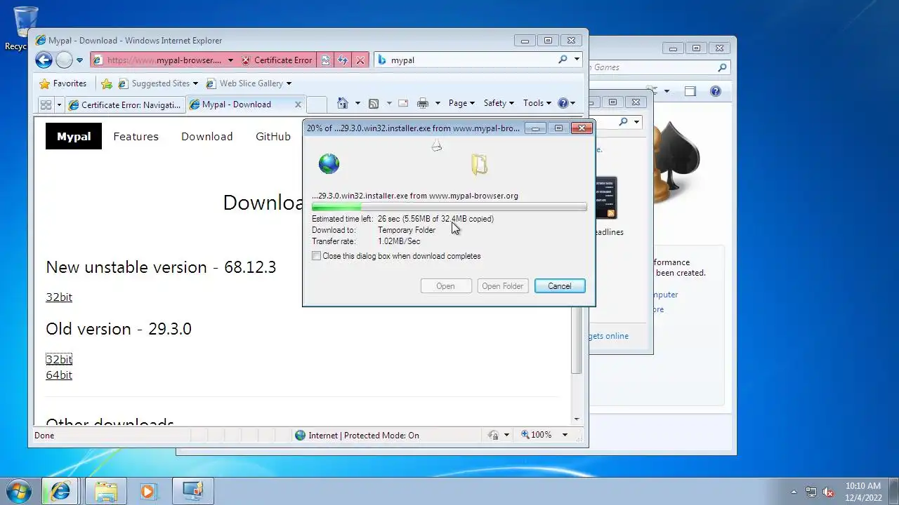This screenshot has height=505, width=899.
Task: Click the 100% zoom magnifier button
Action: coord(537,436)
